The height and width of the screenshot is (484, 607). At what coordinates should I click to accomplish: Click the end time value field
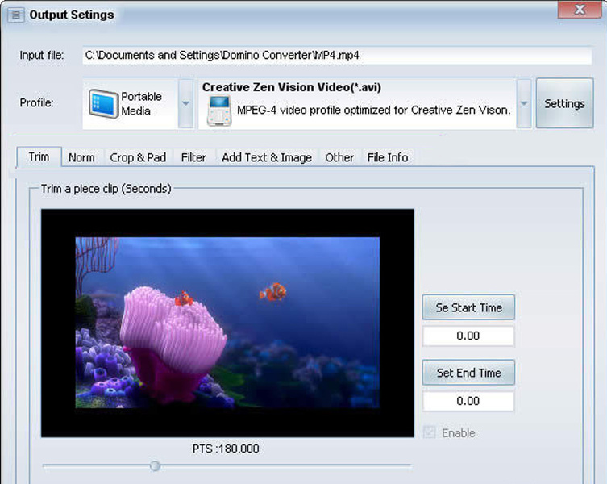468,401
